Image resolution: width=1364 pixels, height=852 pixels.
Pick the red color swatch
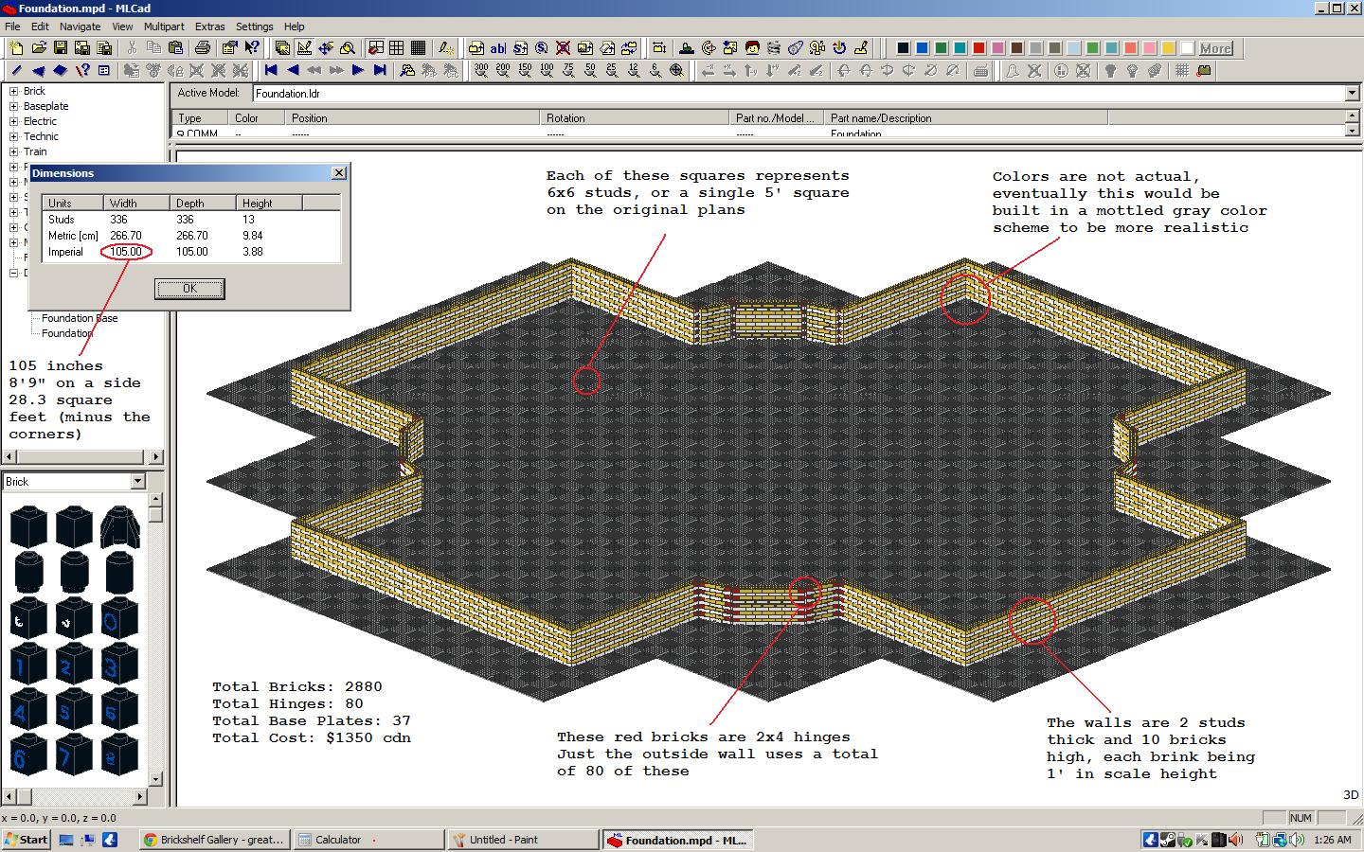tap(979, 48)
